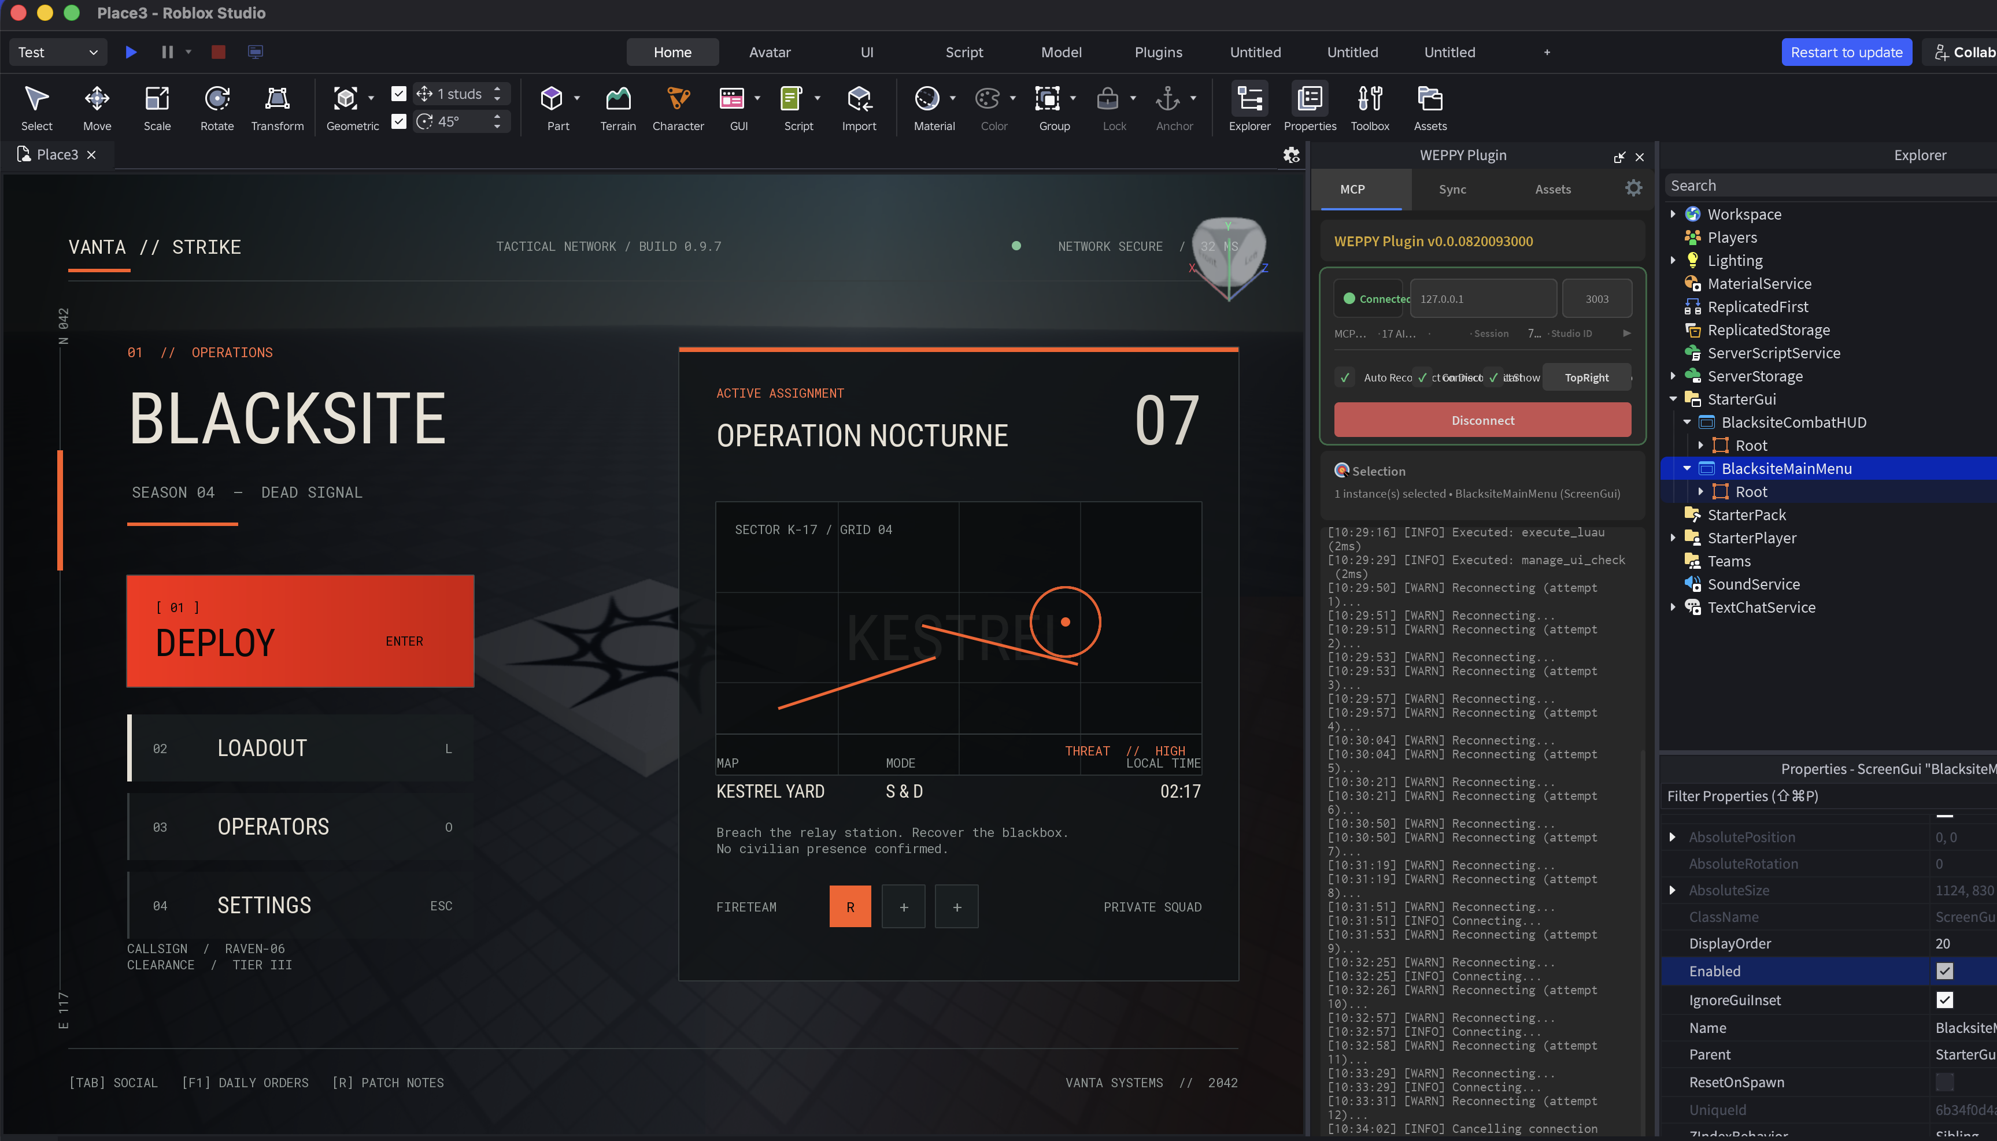Switch to the WEPPY Plugin Assets tab
Screen dimensions: 1997x1141
[x=1552, y=189]
